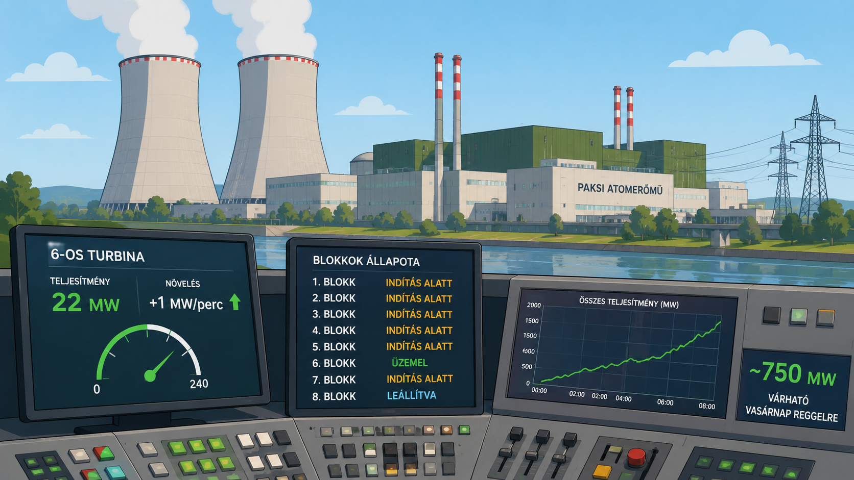Viewport: 854px width, 480px height.
Task: Select the '8. BLOKK' row label
Action: (334, 396)
